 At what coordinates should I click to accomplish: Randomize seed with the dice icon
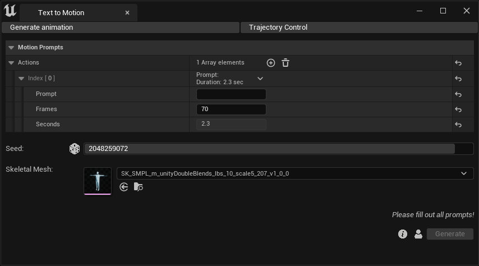click(74, 149)
